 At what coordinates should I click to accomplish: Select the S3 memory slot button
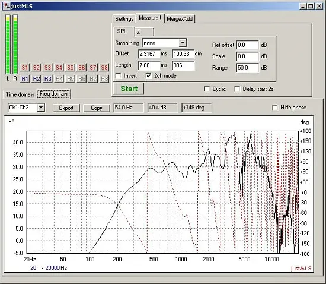(x=47, y=68)
